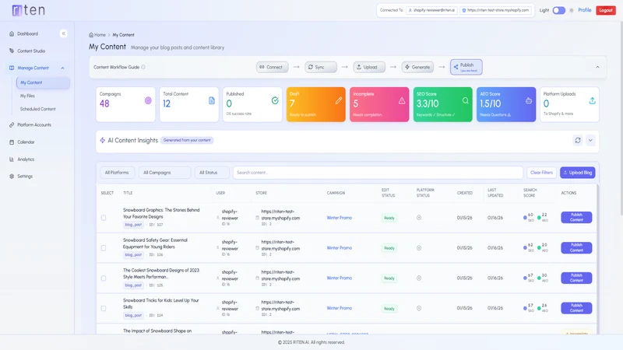Select My Content in the sidebar

43,82
